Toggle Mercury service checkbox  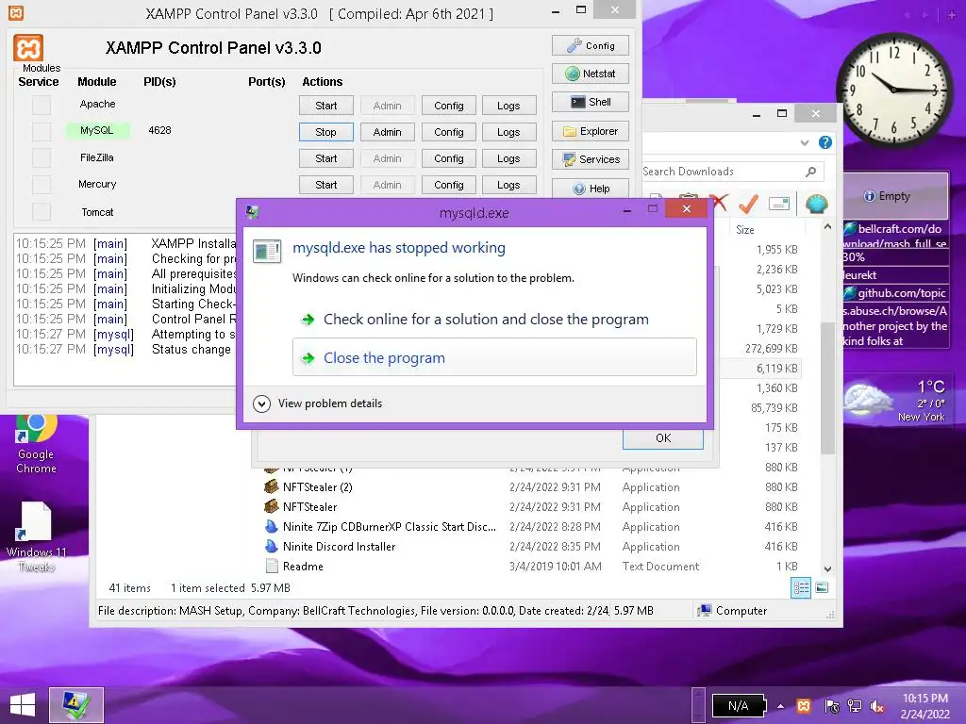click(x=42, y=185)
